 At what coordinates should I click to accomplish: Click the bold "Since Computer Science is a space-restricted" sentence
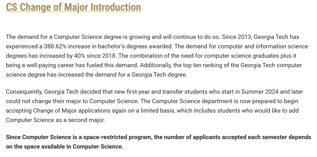(158, 142)
